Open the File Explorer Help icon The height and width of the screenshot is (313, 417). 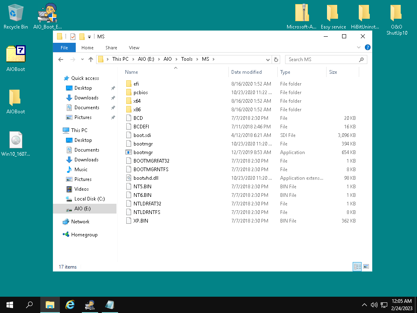(x=368, y=48)
